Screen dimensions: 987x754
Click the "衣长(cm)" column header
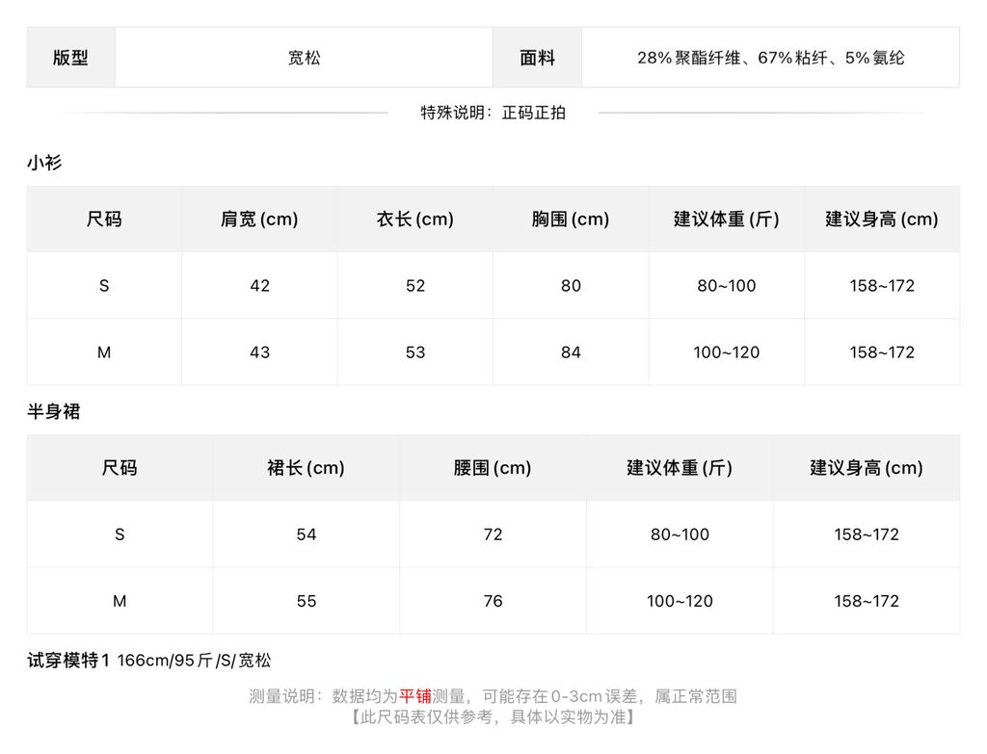point(414,219)
